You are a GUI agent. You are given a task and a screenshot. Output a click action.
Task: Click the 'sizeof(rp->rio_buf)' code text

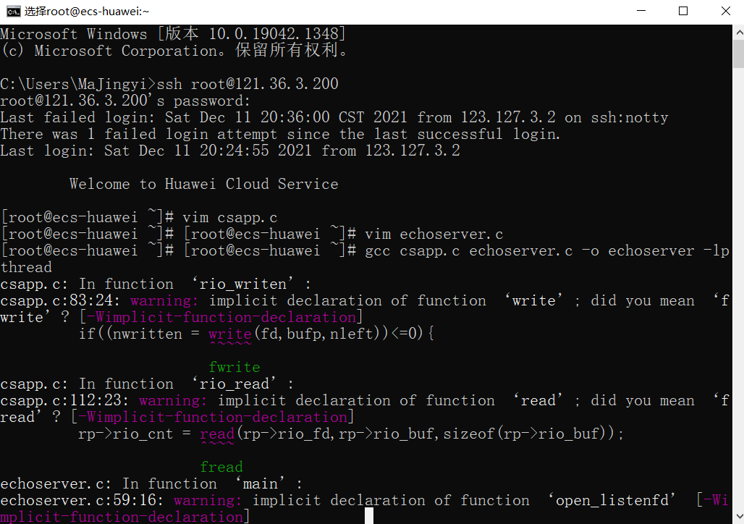528,434
